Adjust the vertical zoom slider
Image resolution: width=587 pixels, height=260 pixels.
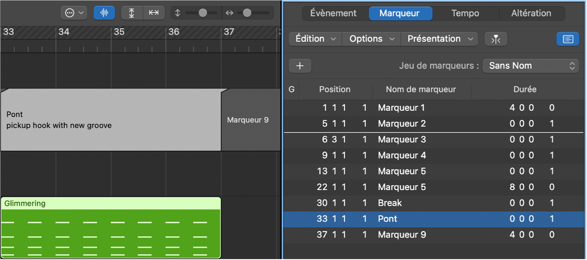point(203,13)
